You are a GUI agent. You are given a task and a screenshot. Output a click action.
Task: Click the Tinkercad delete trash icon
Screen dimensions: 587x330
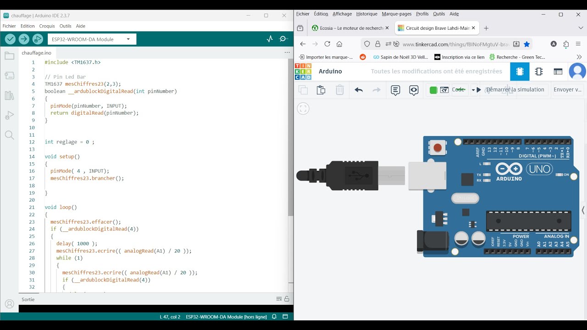point(340,90)
